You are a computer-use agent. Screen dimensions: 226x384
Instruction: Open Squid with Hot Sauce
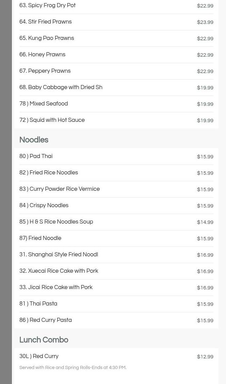click(116, 120)
